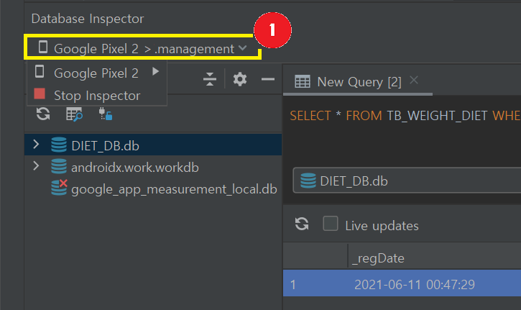Open a new query tab icon
The height and width of the screenshot is (310, 521).
point(74,114)
